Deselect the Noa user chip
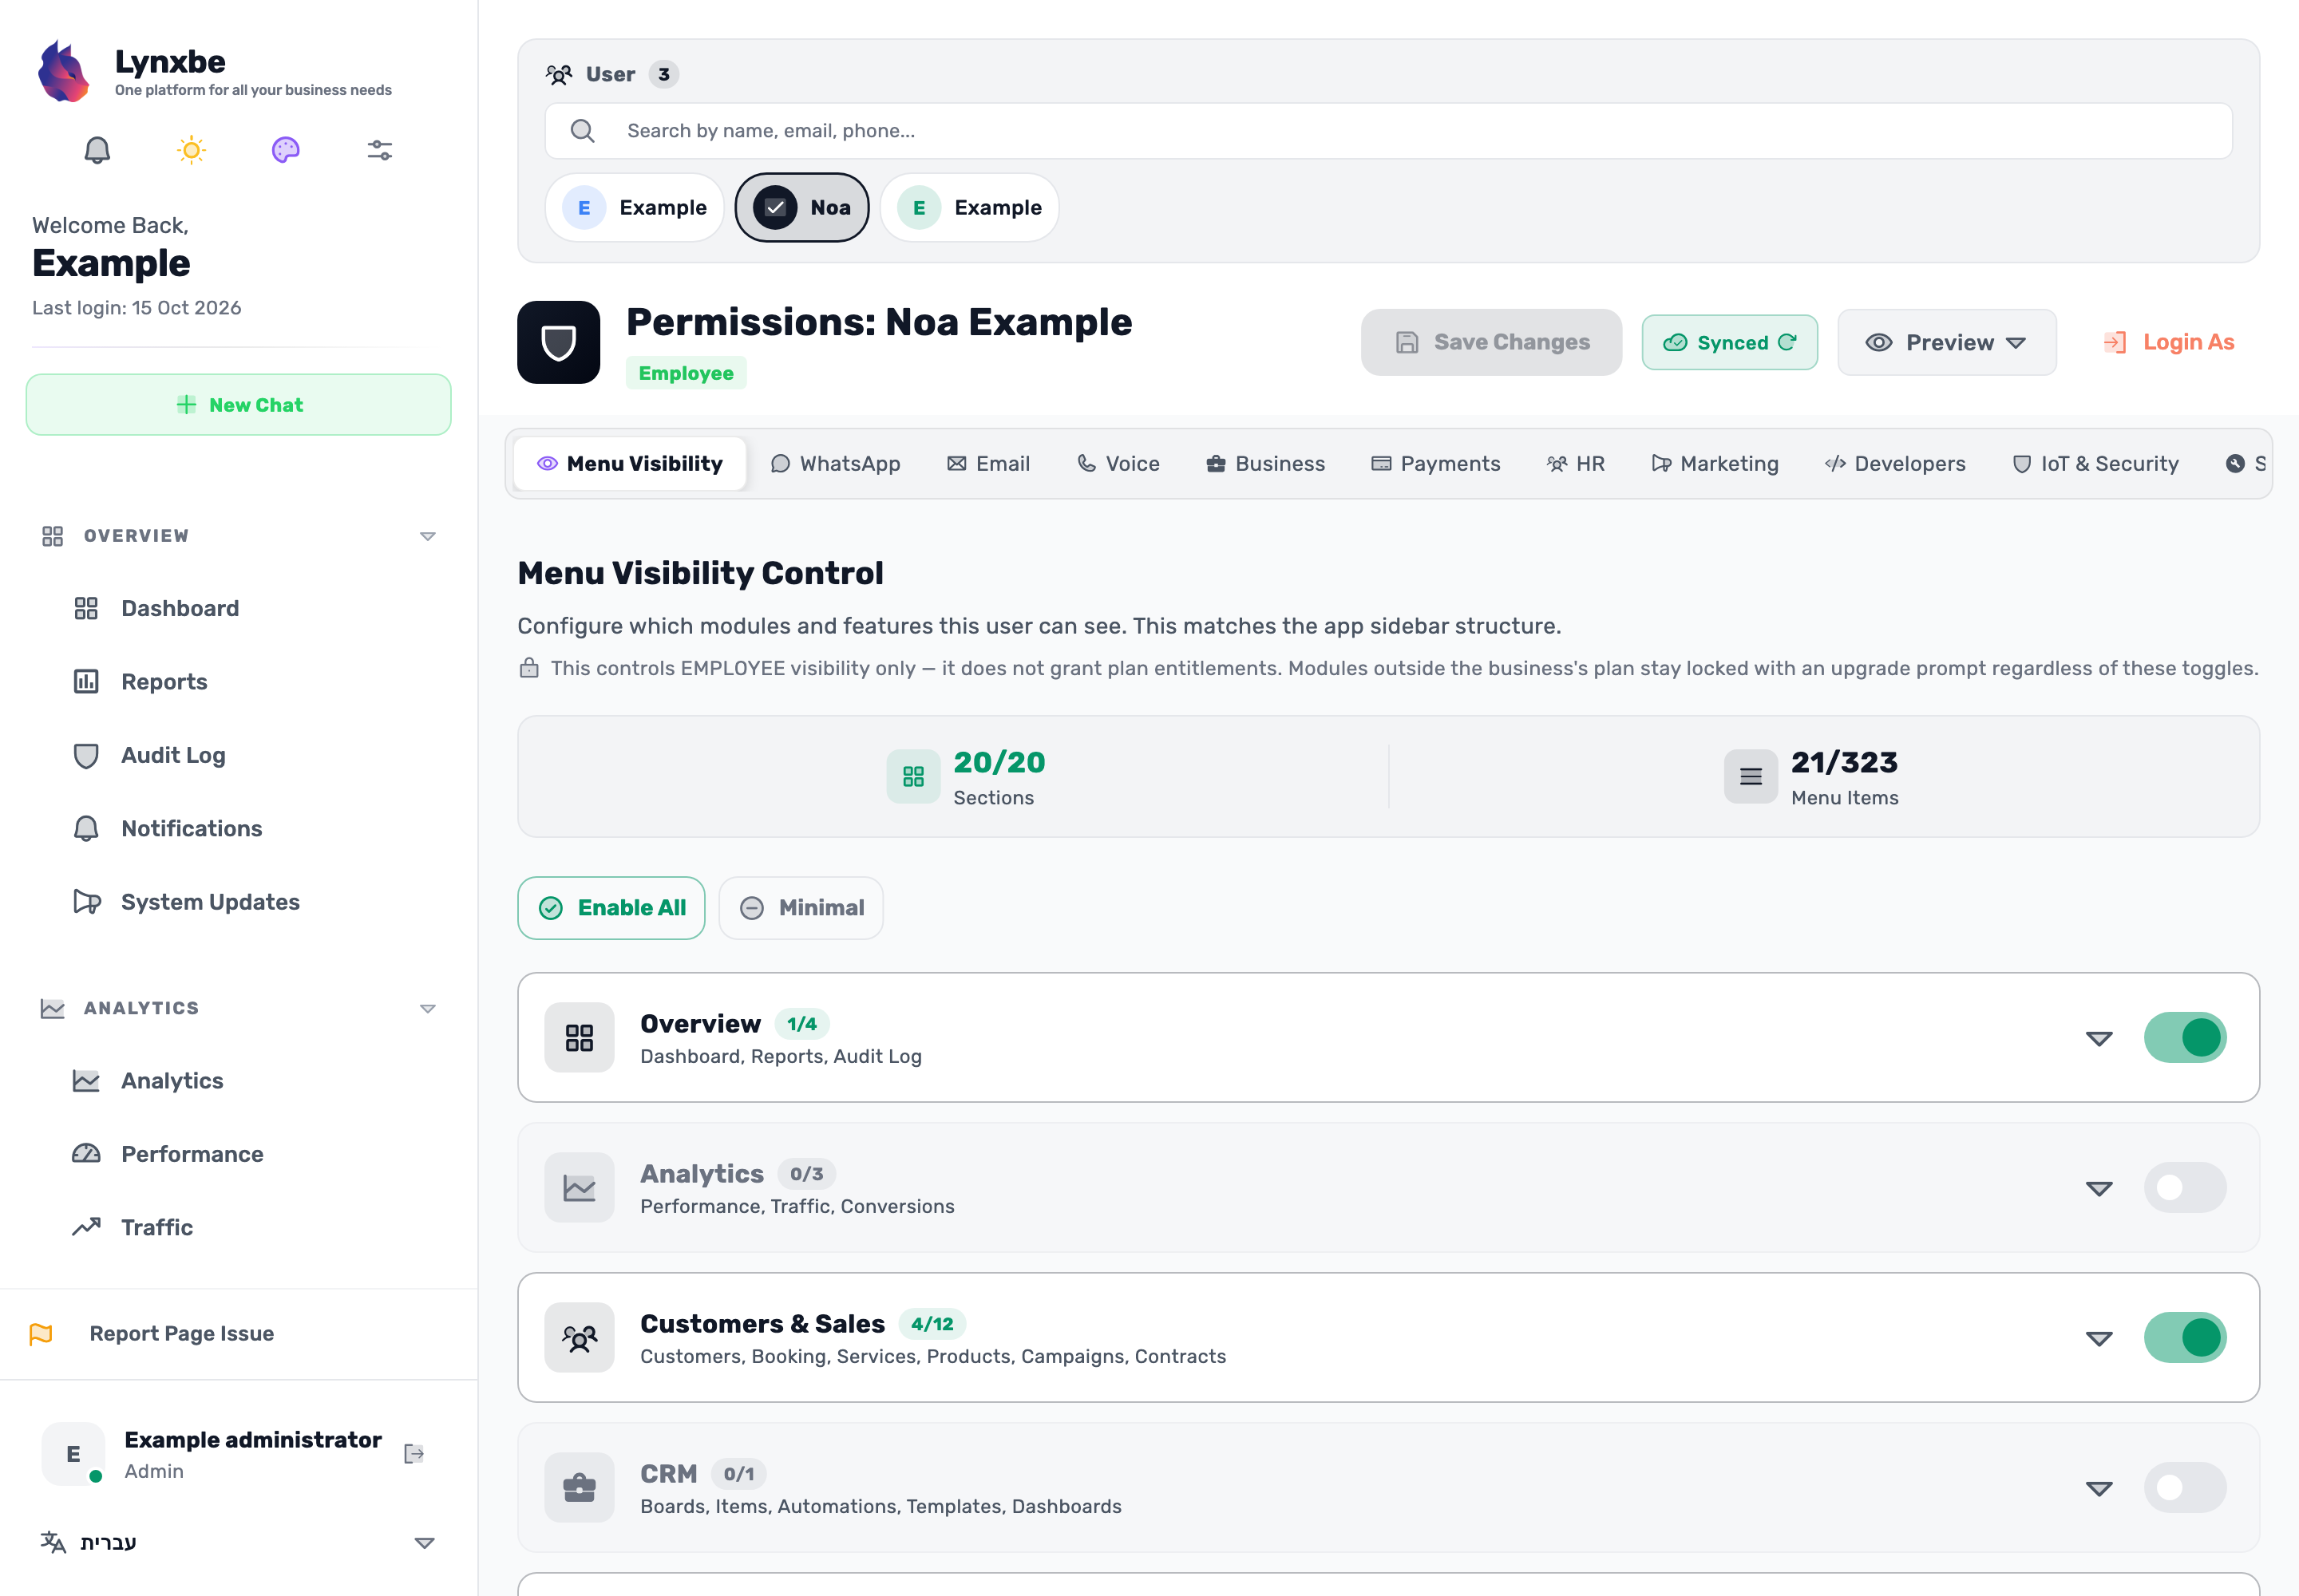 click(801, 207)
